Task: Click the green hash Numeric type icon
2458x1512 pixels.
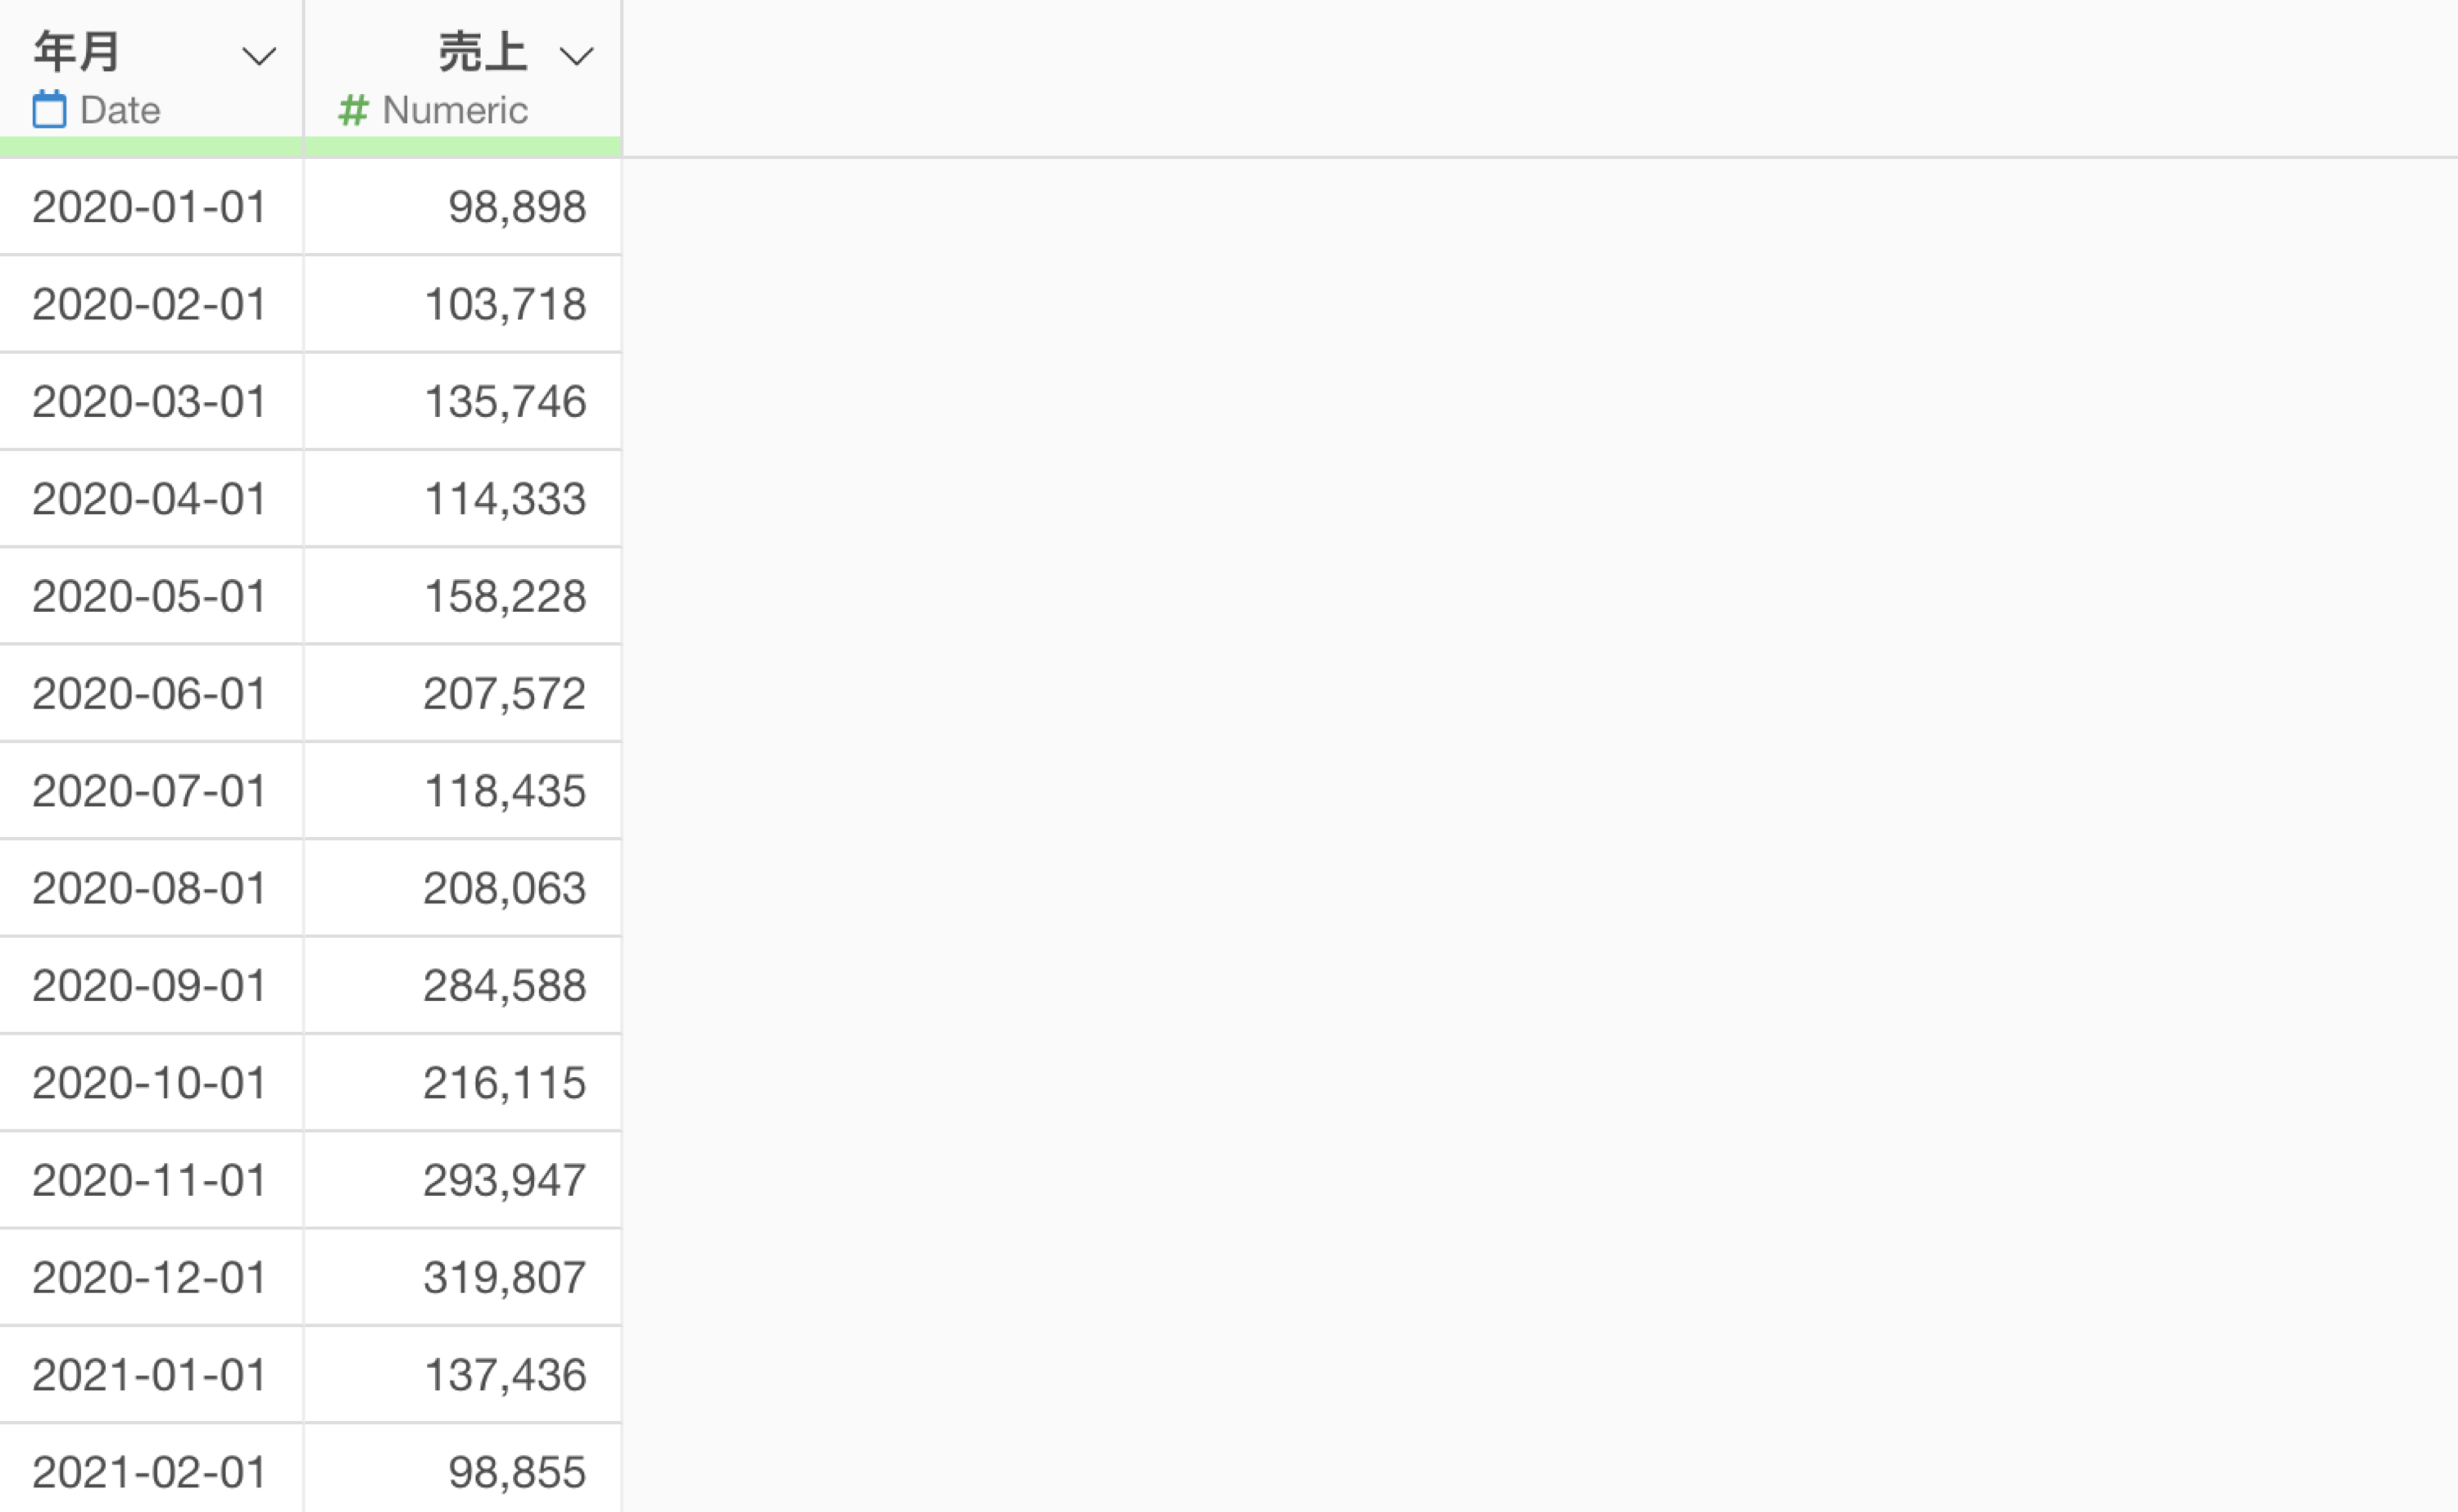Action: pos(353,109)
